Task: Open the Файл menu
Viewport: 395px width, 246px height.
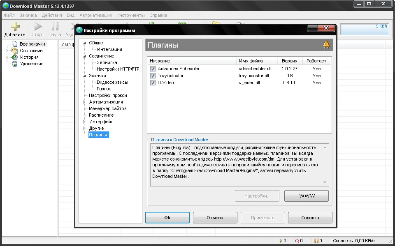Action: pyautogui.click(x=9, y=15)
